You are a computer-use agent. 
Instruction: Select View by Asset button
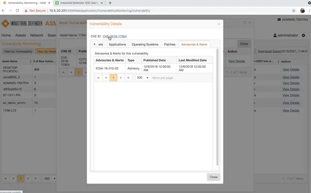46,52
